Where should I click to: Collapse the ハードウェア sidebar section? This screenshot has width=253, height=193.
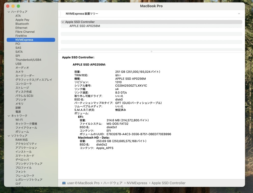(9, 12)
